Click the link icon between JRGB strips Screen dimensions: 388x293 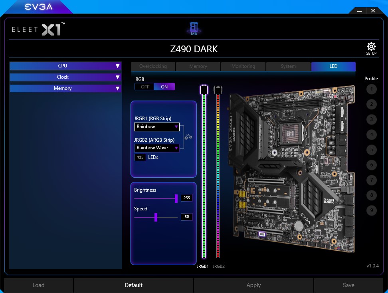click(188, 137)
